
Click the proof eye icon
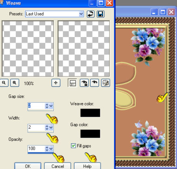pyautogui.click(x=95, y=83)
